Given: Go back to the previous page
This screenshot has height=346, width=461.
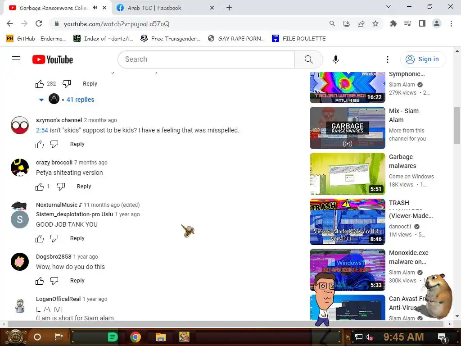Looking at the screenshot, I should click(x=10, y=23).
